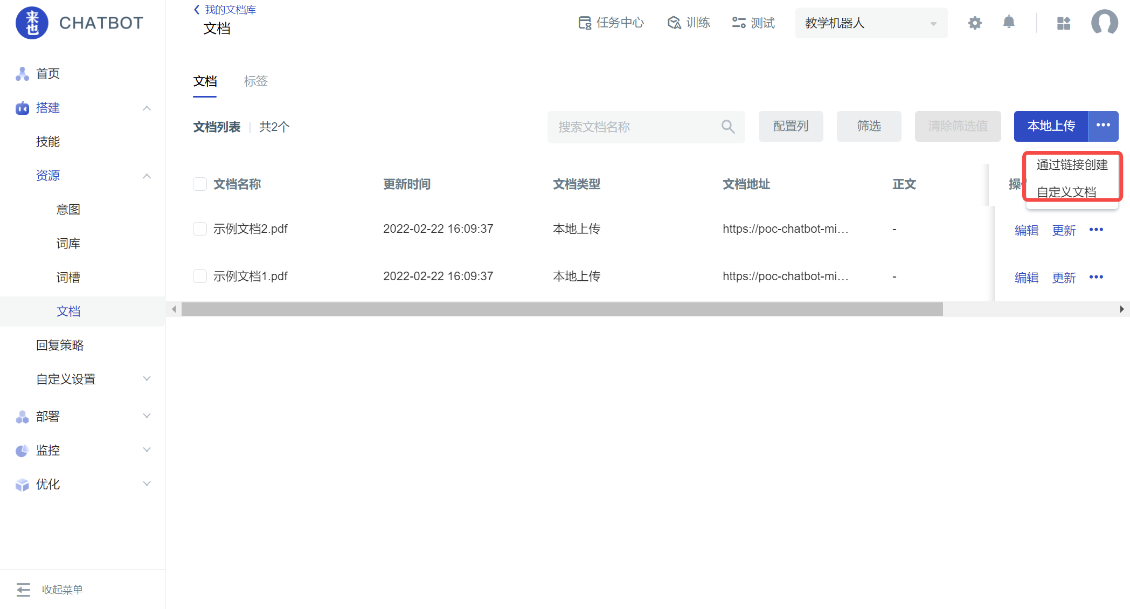This screenshot has width=1130, height=609.
Task: Click the horizontal table scrollbar
Action: click(562, 309)
